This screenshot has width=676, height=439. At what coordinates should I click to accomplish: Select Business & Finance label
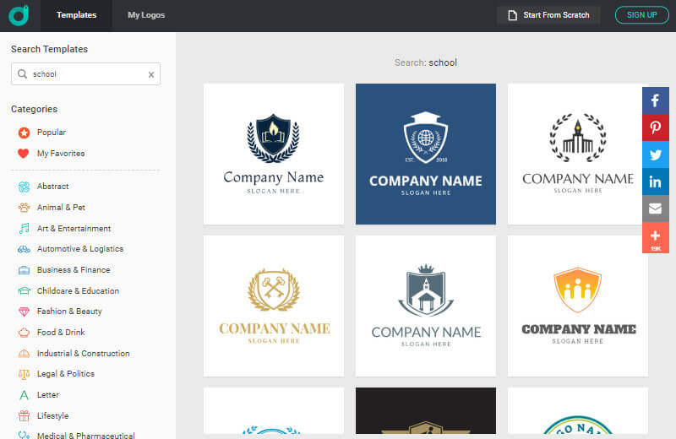click(x=74, y=269)
